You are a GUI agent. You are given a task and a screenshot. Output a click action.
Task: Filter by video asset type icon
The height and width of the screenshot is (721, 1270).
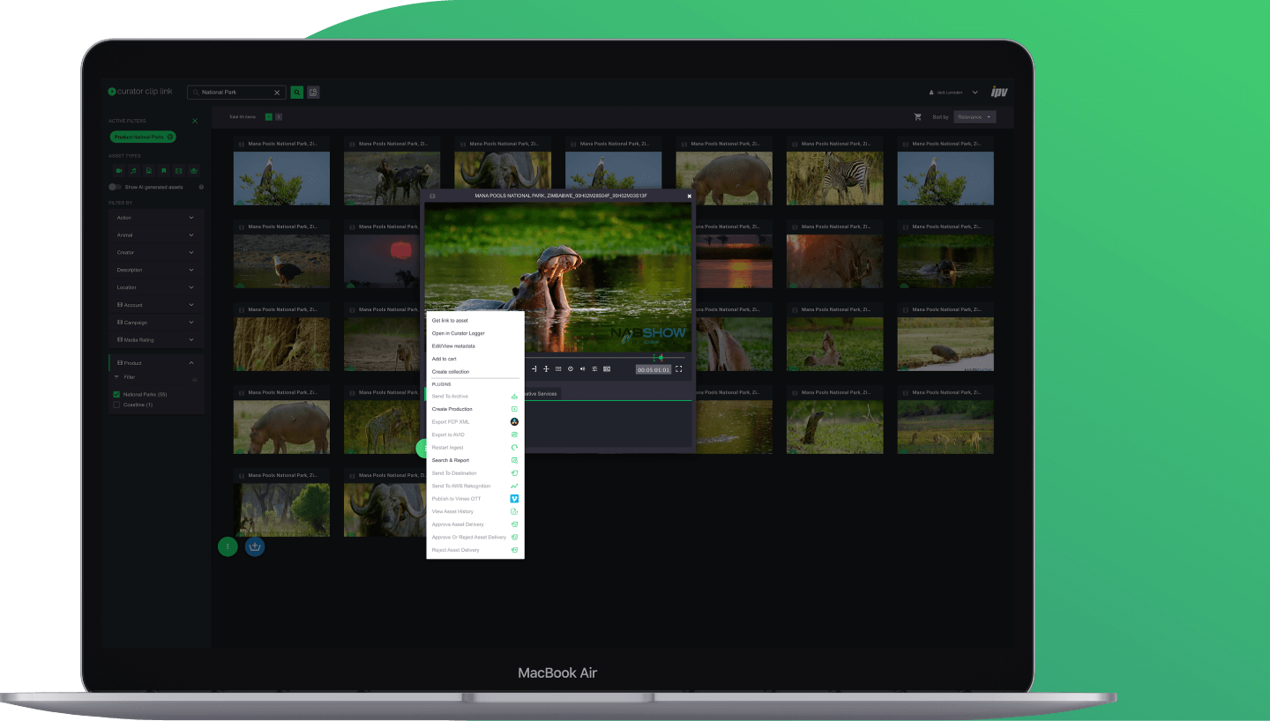[x=118, y=170]
